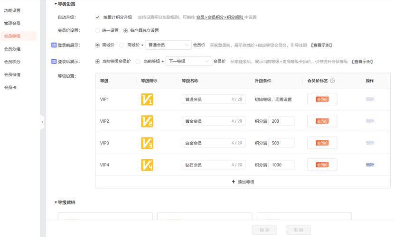This screenshot has width=395, height=237.
Task: Click 删除 for VIP4 row
Action: pyautogui.click(x=370, y=165)
